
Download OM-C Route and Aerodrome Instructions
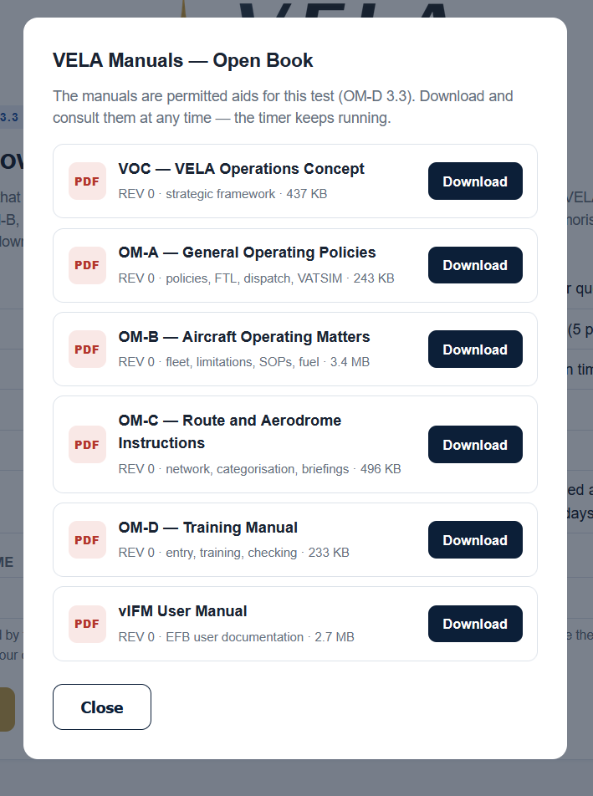point(475,445)
